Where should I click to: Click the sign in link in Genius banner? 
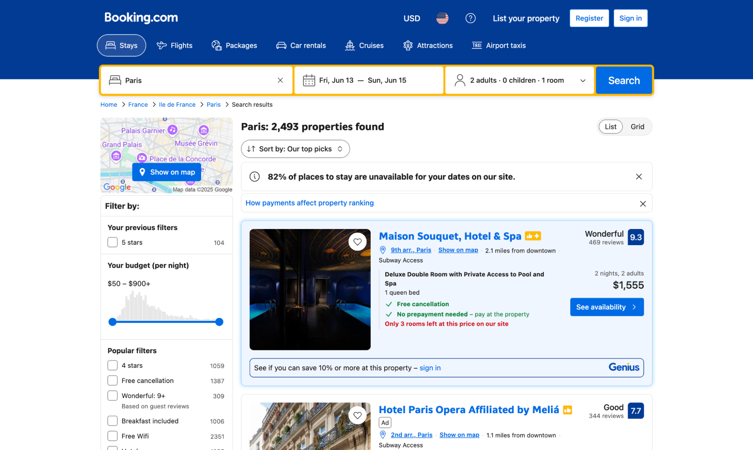(x=430, y=368)
